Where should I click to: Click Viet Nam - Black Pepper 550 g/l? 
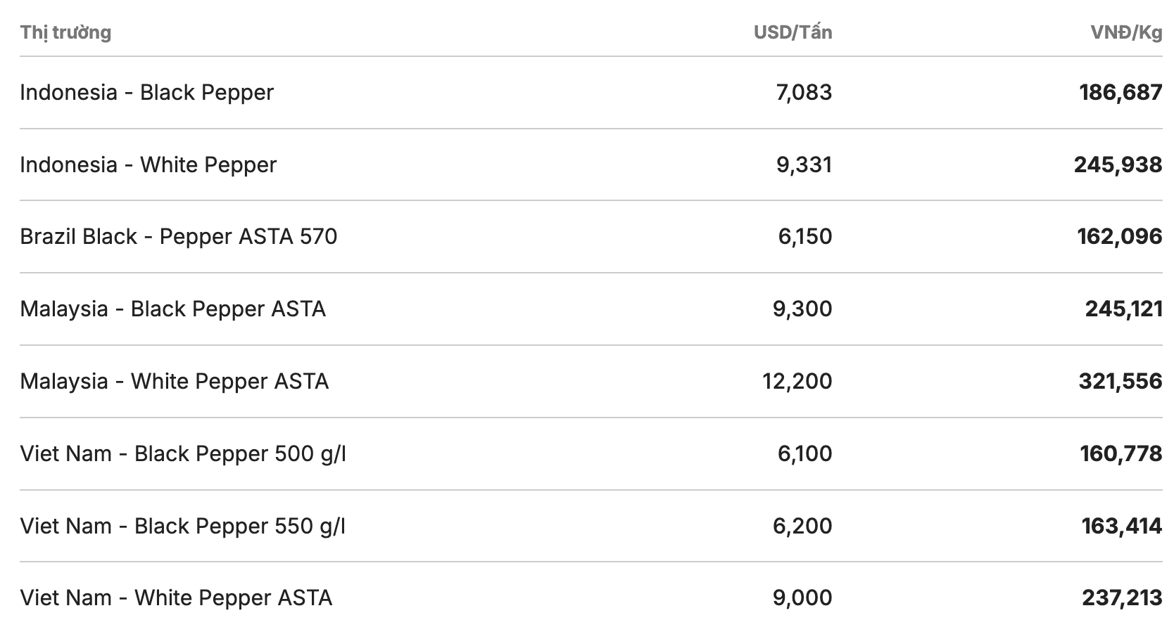182,526
